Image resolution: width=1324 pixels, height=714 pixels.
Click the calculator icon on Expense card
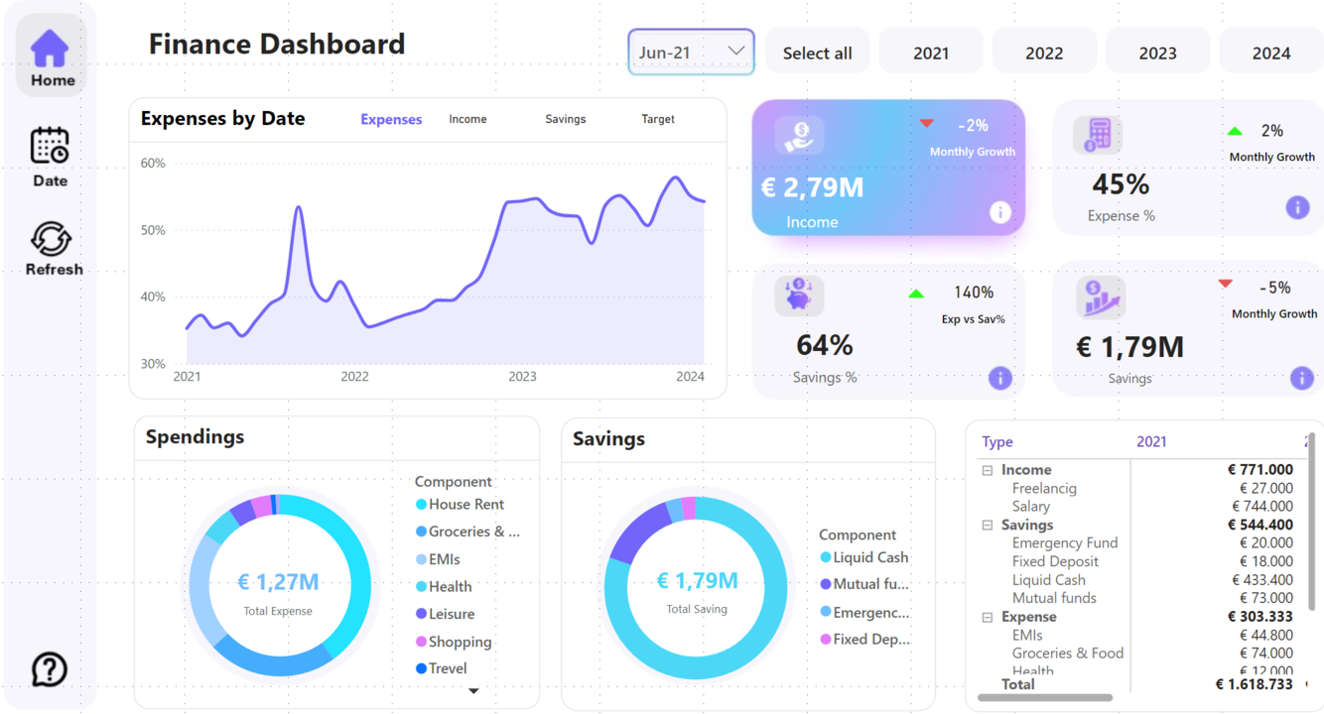pyautogui.click(x=1098, y=135)
